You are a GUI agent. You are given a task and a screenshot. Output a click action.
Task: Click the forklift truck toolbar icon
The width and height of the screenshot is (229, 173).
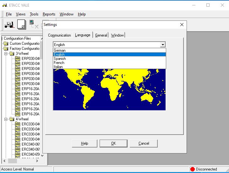point(9,25)
